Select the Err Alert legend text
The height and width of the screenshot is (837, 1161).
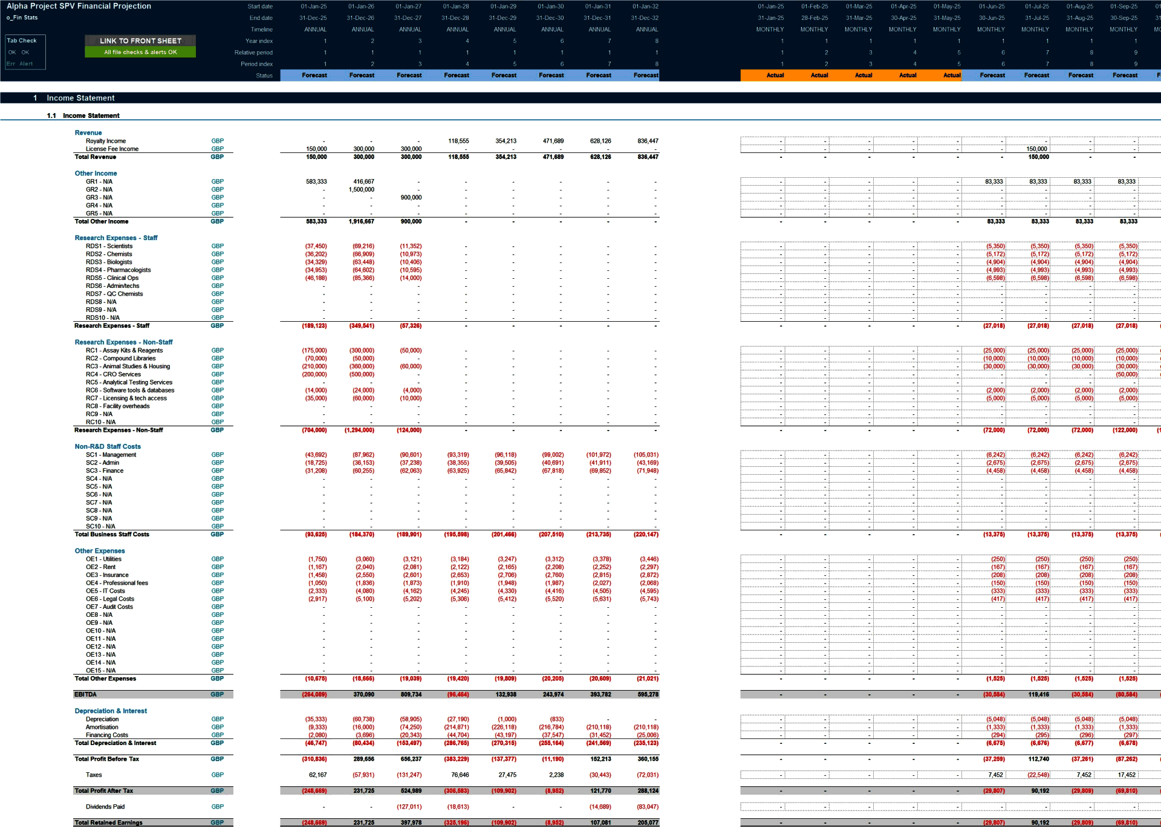pyautogui.click(x=20, y=64)
